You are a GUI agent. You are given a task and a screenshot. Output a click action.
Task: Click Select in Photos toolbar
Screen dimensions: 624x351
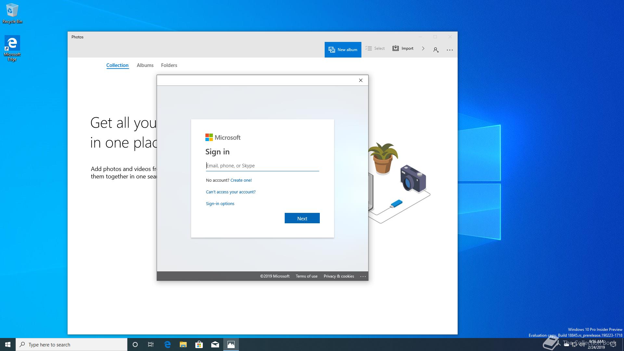375,48
